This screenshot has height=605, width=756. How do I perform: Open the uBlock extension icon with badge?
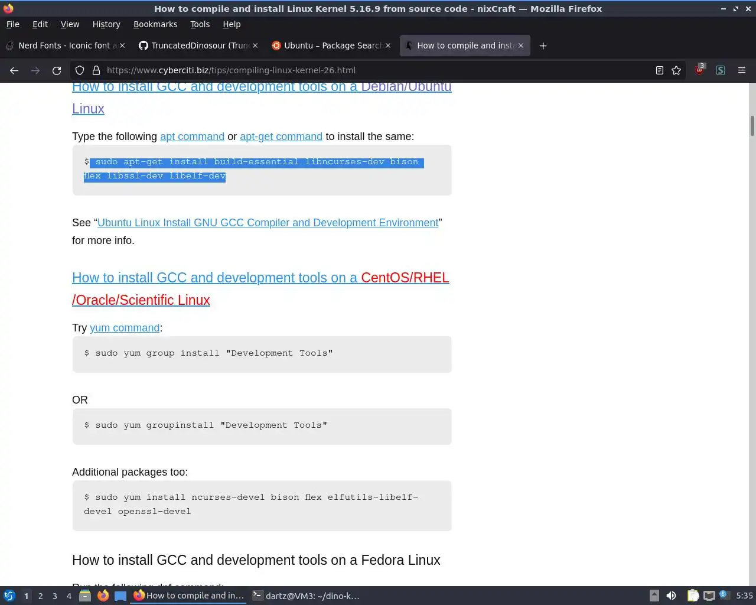pos(700,70)
